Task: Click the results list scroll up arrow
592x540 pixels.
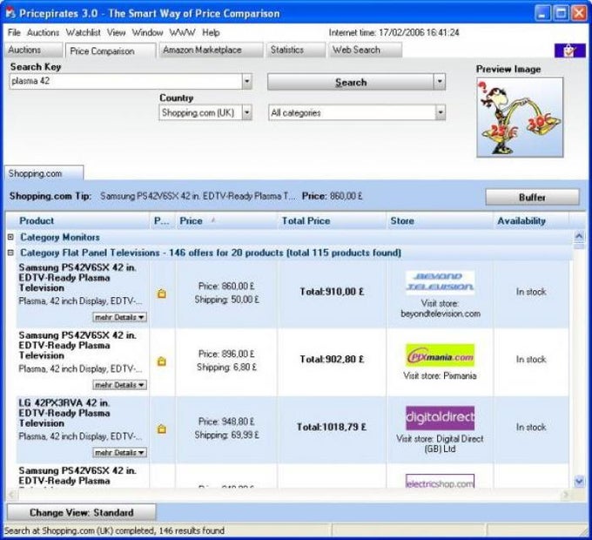Action: pos(579,237)
